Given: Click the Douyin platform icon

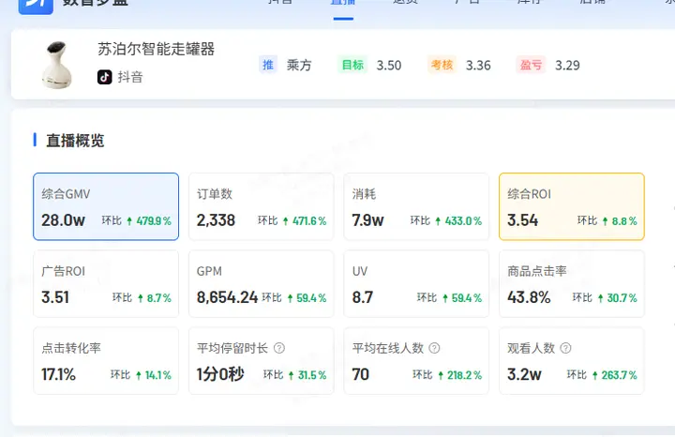Looking at the screenshot, I should pos(105,77).
